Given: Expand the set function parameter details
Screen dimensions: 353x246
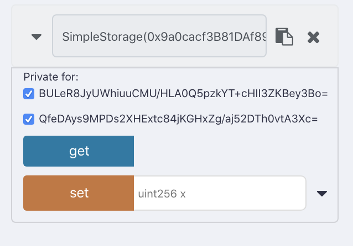Looking at the screenshot, I should click(321, 193).
